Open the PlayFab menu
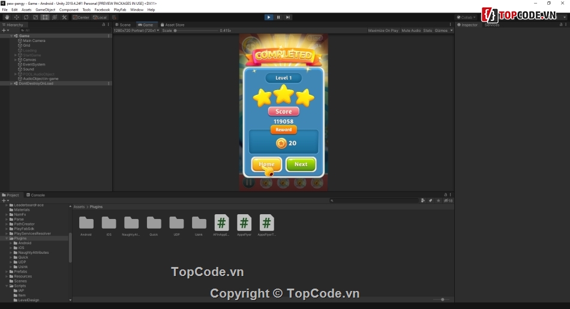The height and width of the screenshot is (309, 570). click(x=120, y=10)
